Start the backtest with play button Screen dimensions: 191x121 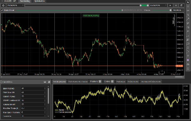point(170,5)
